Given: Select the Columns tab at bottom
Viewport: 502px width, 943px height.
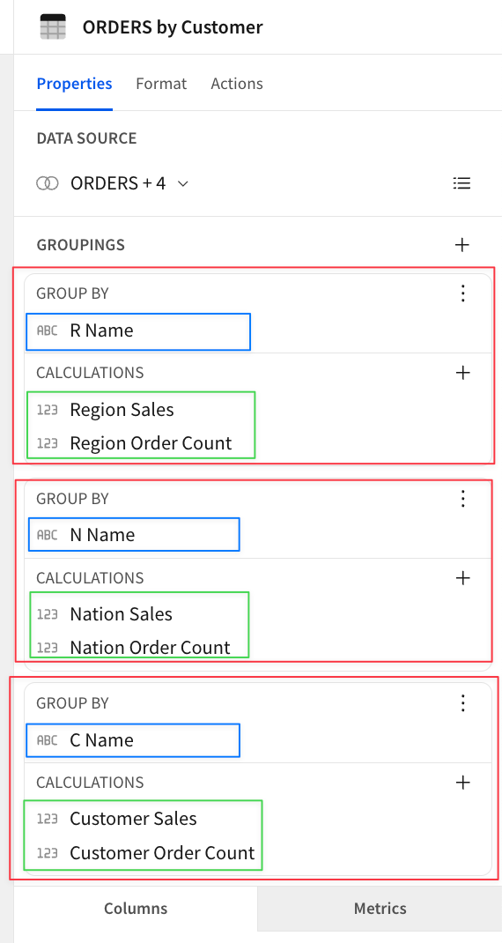Looking at the screenshot, I should [136, 908].
